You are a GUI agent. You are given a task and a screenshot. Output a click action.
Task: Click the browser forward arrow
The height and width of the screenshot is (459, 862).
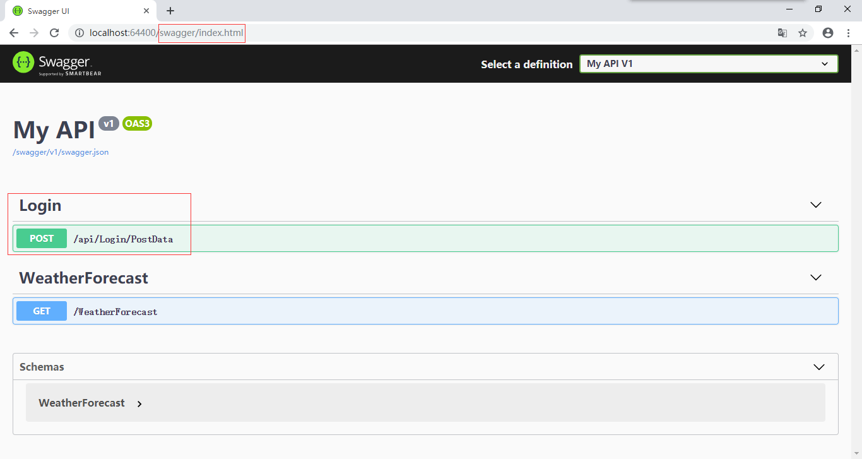pyautogui.click(x=34, y=33)
